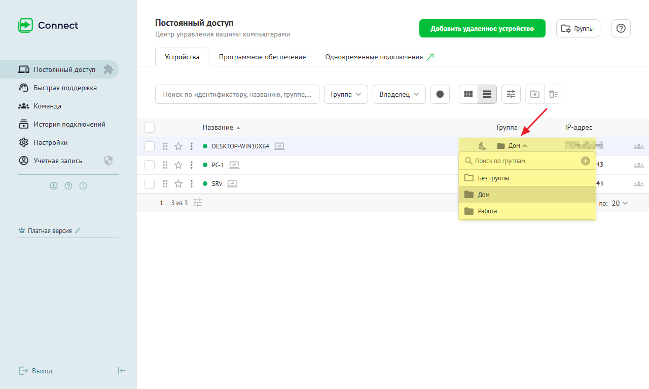Open three-dot menu for PC-1

pos(192,165)
